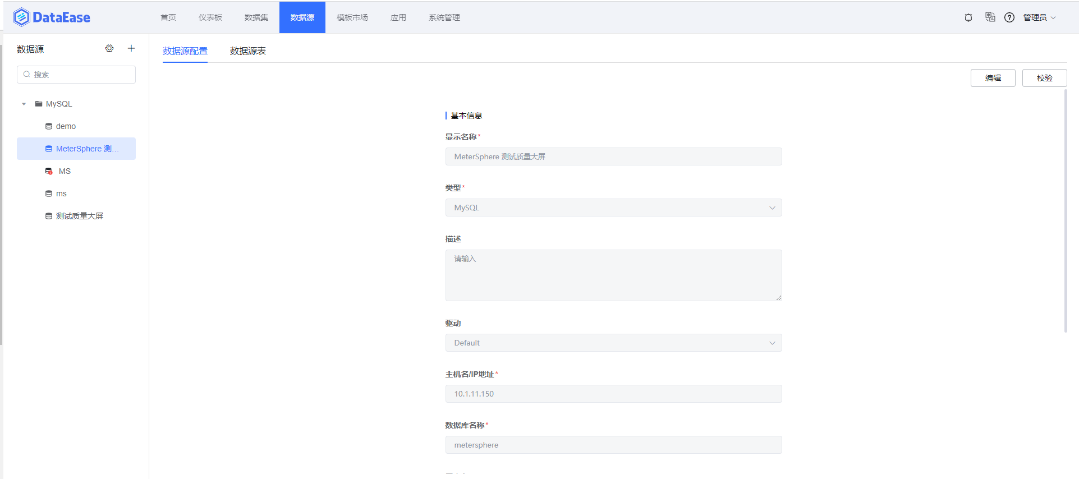Viewport: 1079px width, 479px height.
Task: Go to 首页 menu
Action: tap(168, 17)
